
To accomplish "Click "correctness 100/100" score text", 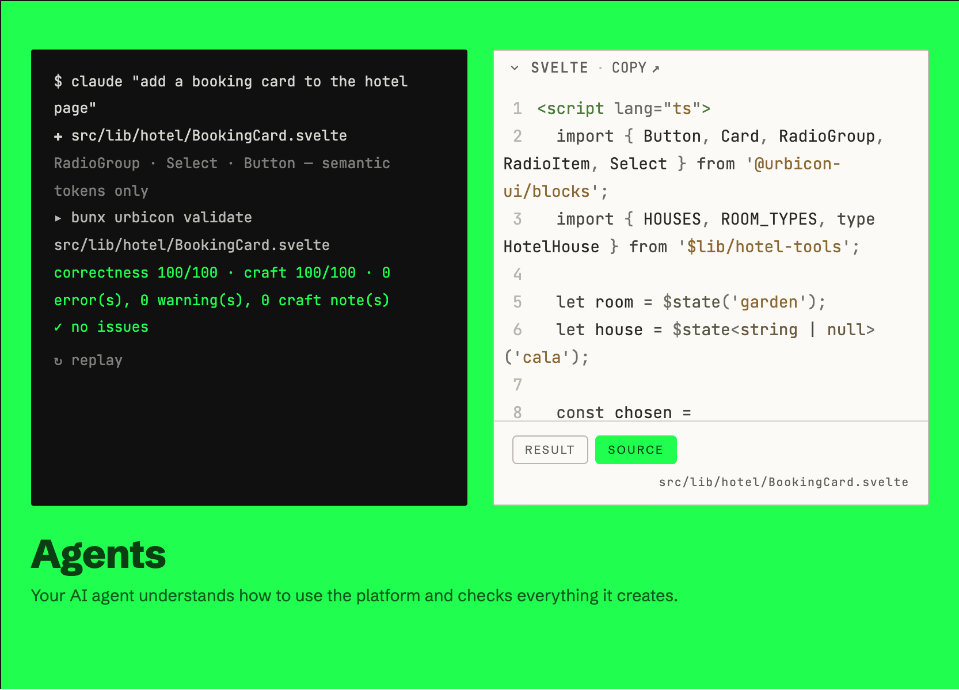I will (x=136, y=272).
